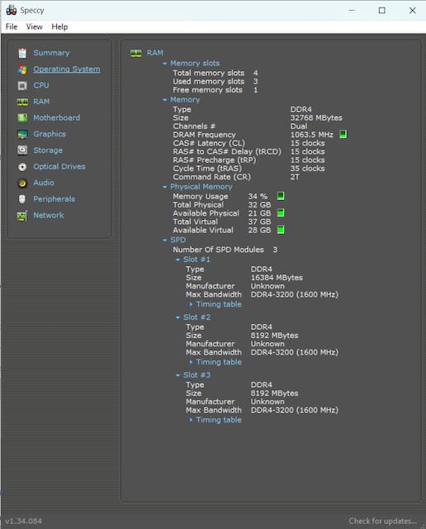
Task: Open the Audio speaker icon
Action: coord(22,183)
